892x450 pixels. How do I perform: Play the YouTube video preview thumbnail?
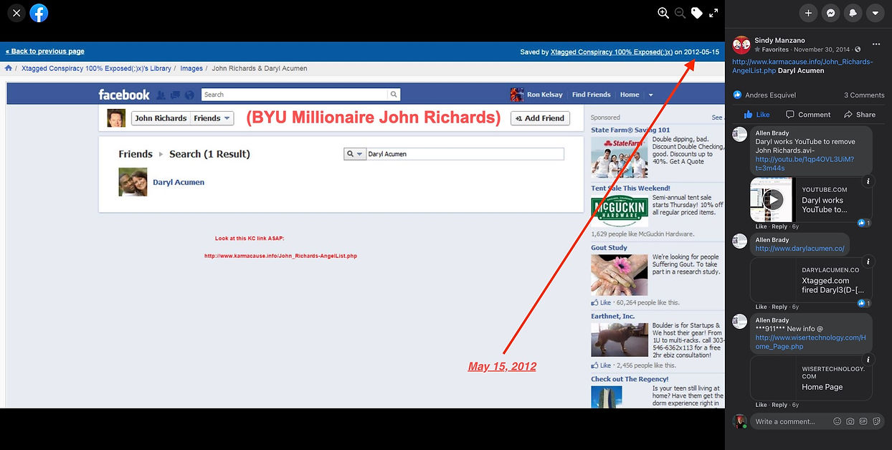(x=772, y=199)
